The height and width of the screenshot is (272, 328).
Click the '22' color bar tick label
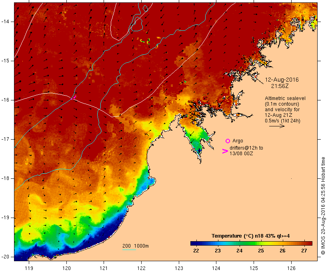click(196, 251)
